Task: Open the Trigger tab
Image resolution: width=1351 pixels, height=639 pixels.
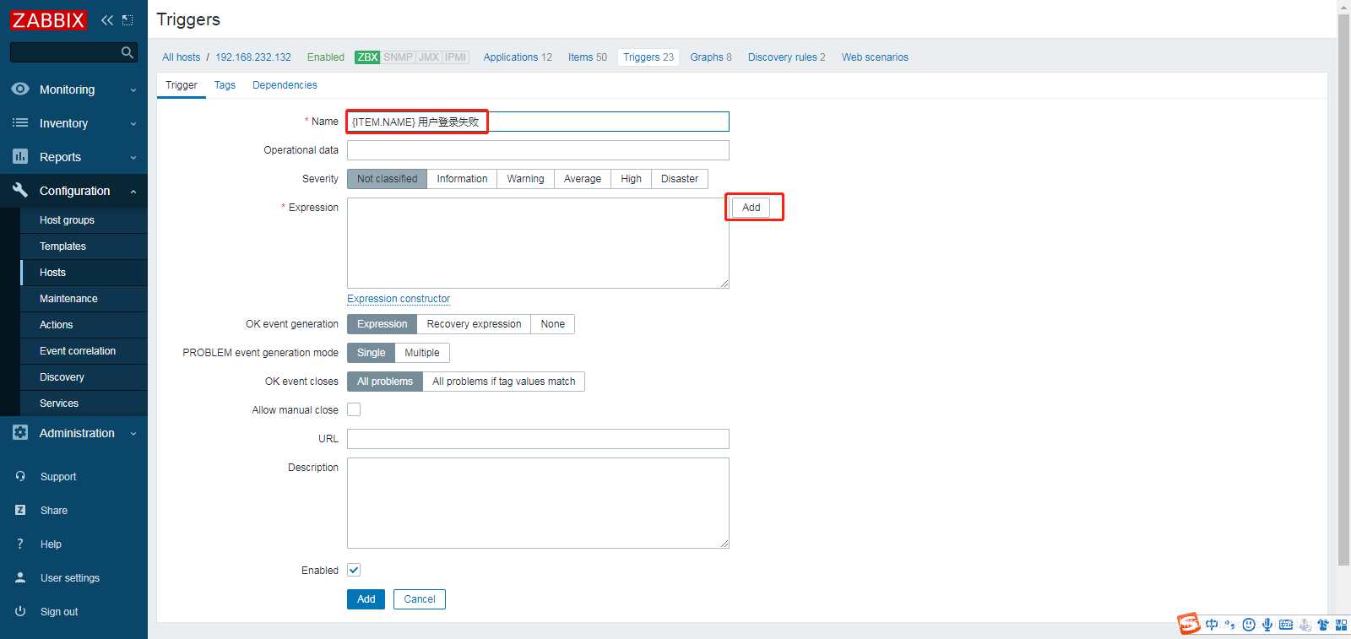Action: coord(182,85)
